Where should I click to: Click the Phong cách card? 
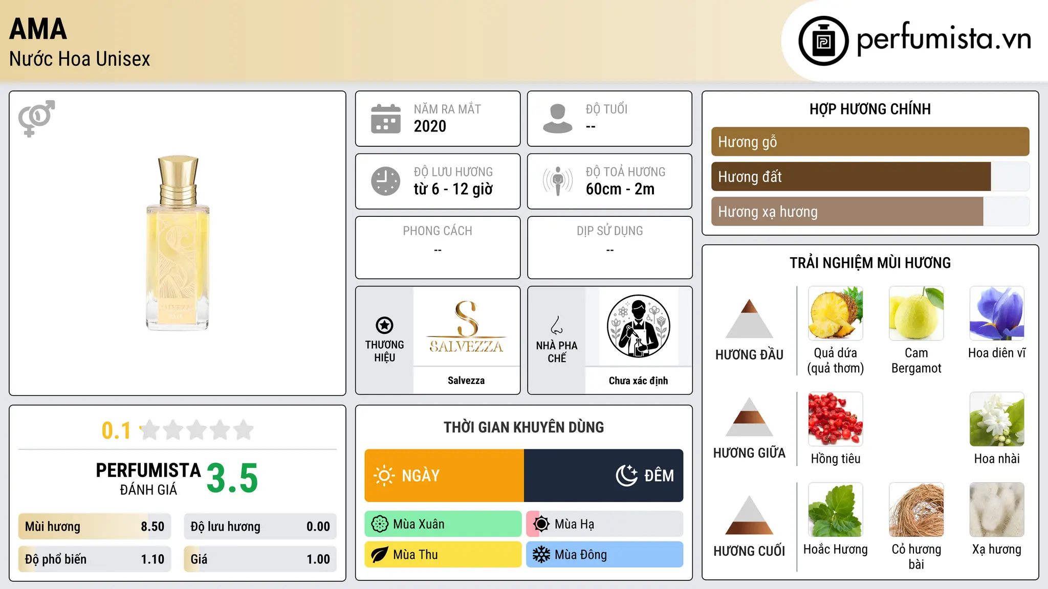438,247
